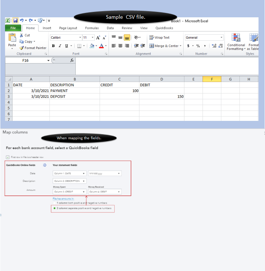Click the Top Align icon
The image size is (265, 271).
pos(114,37)
